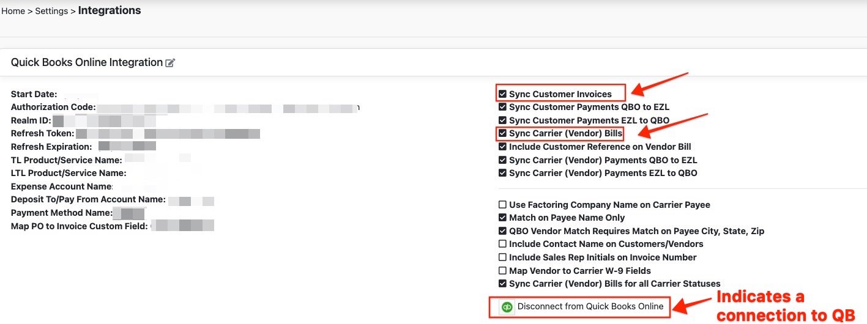Viewport: 867px width, 324px height.
Task: Click the green QuickBooks logo icon
Action: point(507,307)
